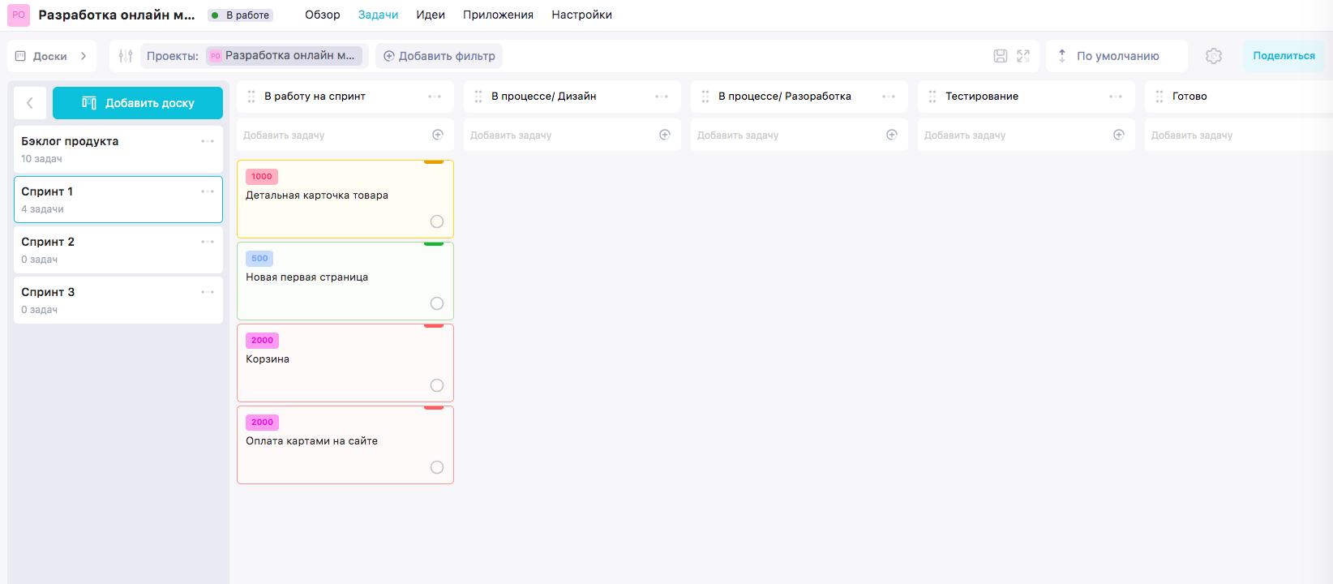Mark Корзина task complete
The width and height of the screenshot is (1333, 584).
[x=437, y=385]
